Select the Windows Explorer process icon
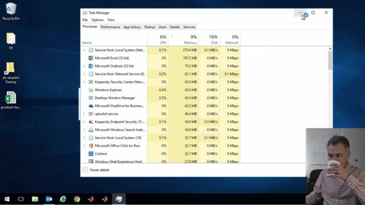365x205 pixels. pos(91,90)
